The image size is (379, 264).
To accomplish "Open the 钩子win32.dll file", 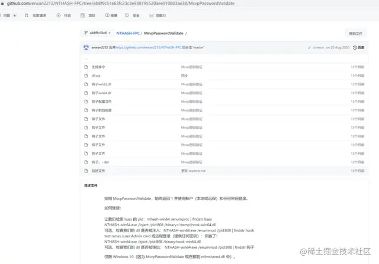I will coord(101,84).
